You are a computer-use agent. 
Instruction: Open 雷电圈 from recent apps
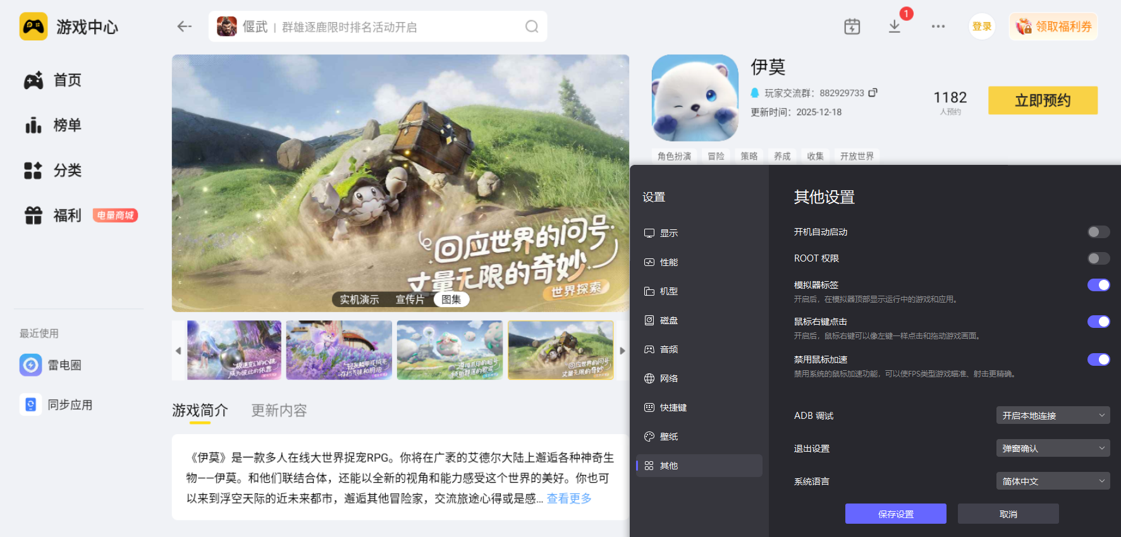[x=51, y=365]
